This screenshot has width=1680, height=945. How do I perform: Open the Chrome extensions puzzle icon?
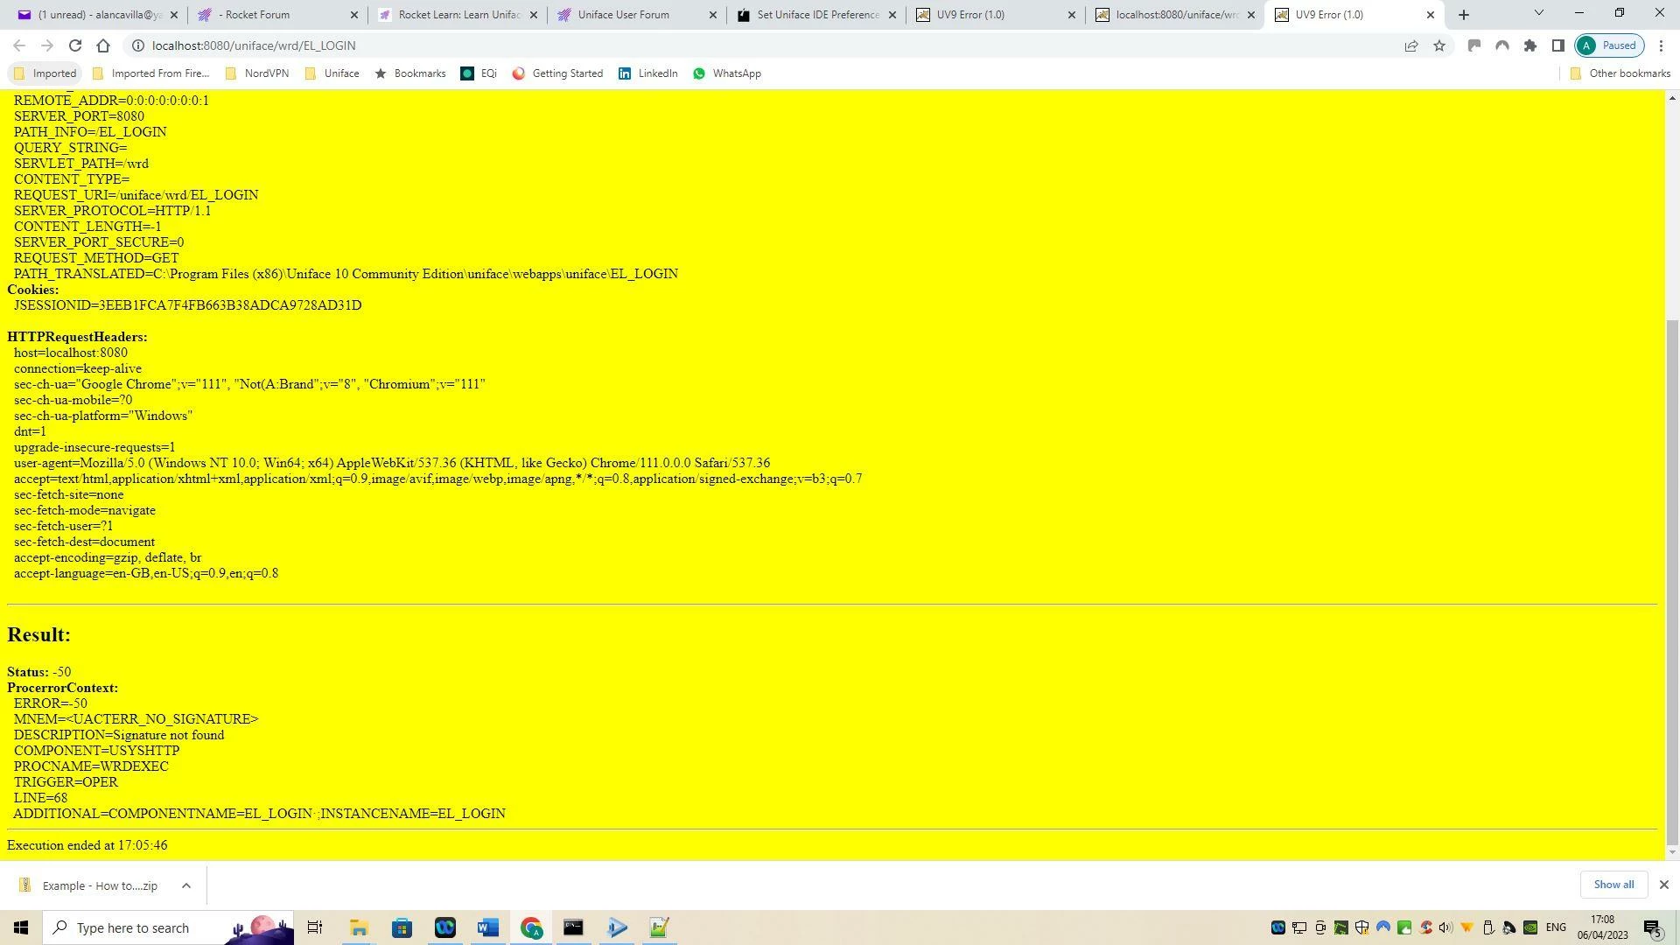pyautogui.click(x=1530, y=45)
